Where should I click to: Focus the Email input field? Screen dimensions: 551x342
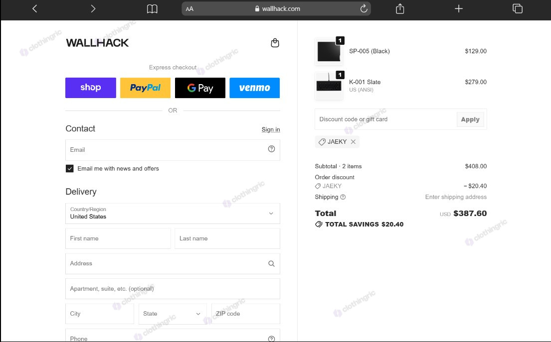point(173,150)
